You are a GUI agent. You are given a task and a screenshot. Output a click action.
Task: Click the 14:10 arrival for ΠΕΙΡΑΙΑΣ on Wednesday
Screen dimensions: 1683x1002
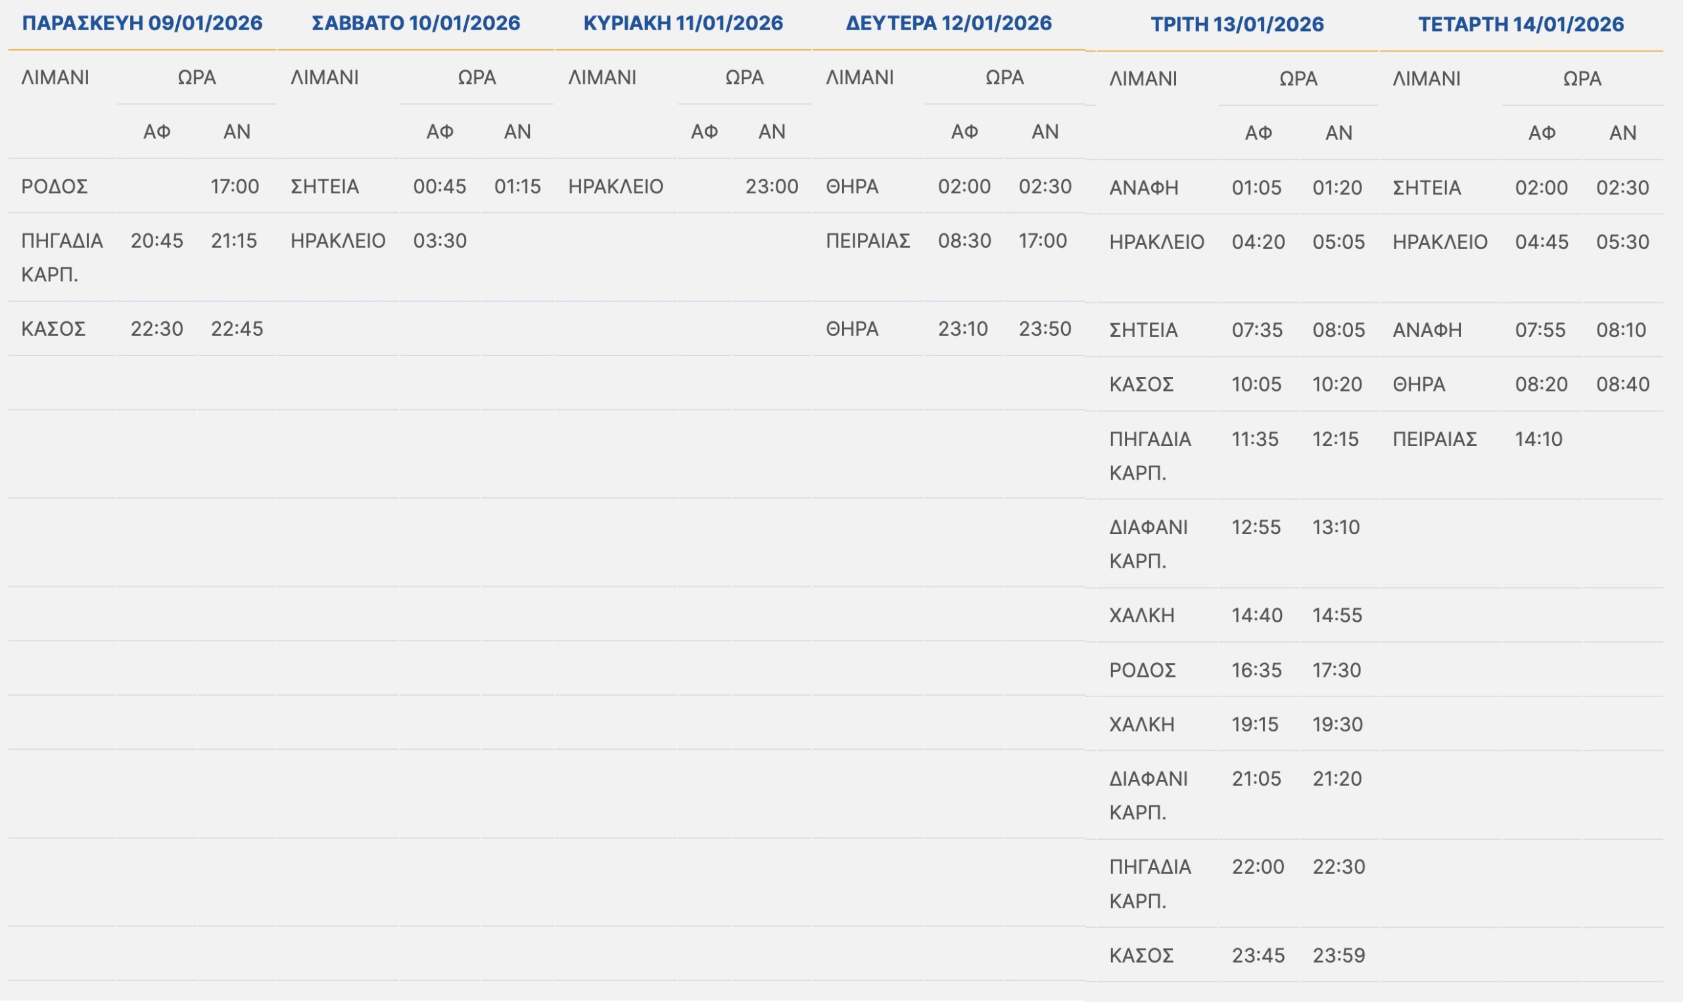pos(1538,440)
